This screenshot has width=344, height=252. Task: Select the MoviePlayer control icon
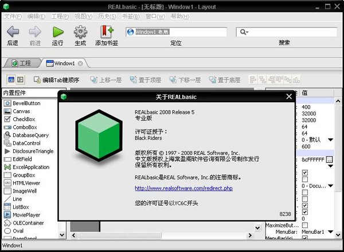(x=7, y=215)
